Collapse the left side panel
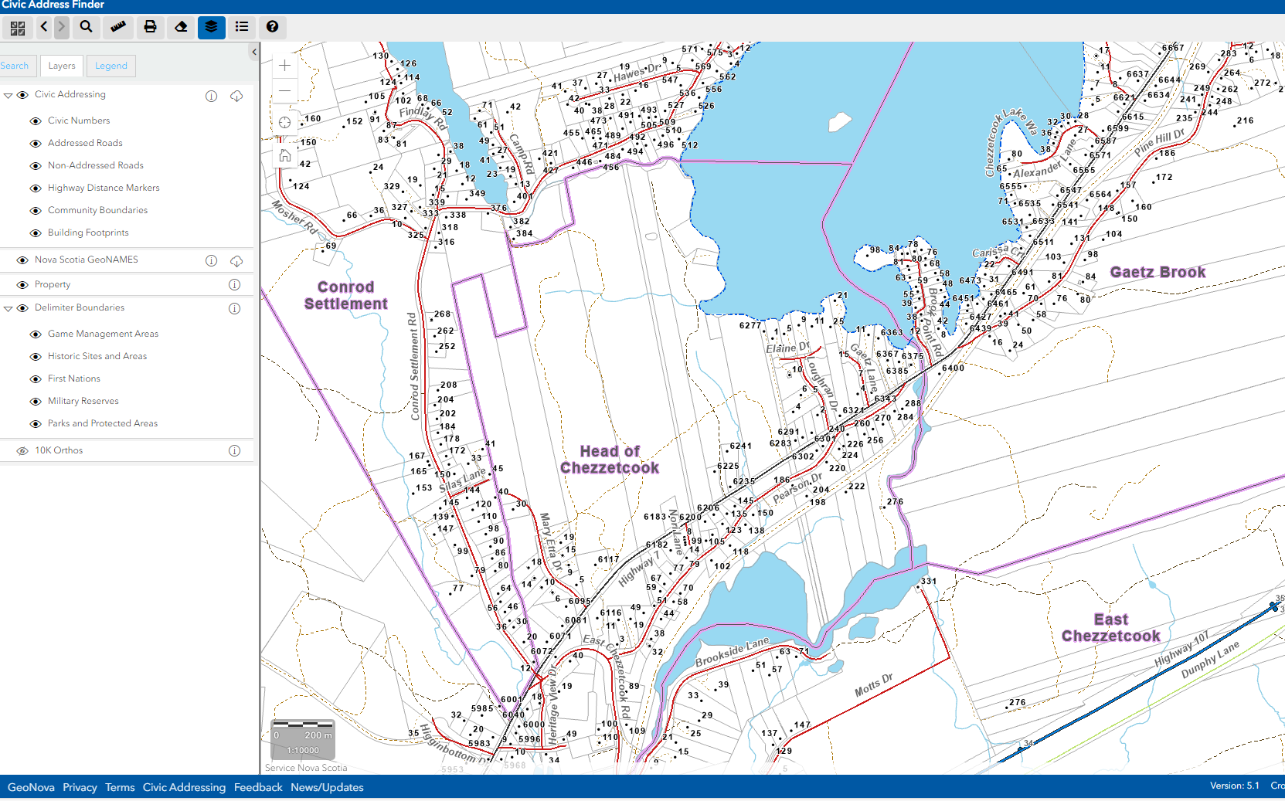Image resolution: width=1285 pixels, height=801 pixels. click(254, 53)
